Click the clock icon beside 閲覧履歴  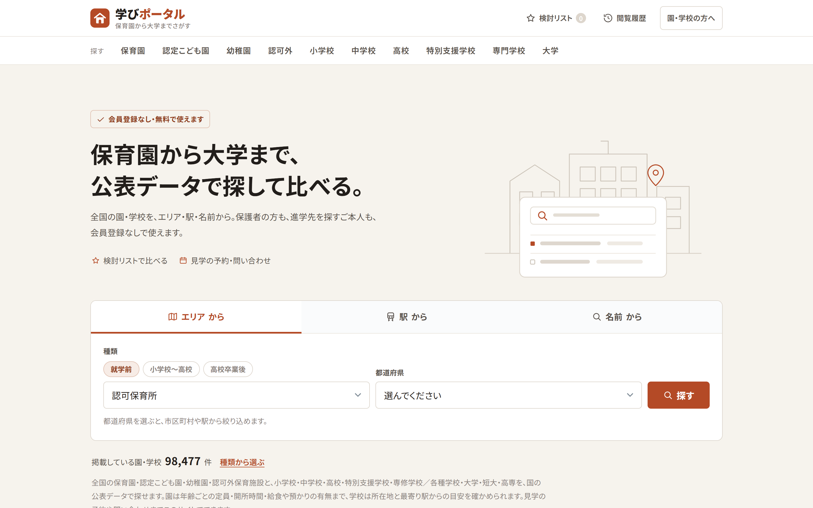(x=608, y=18)
